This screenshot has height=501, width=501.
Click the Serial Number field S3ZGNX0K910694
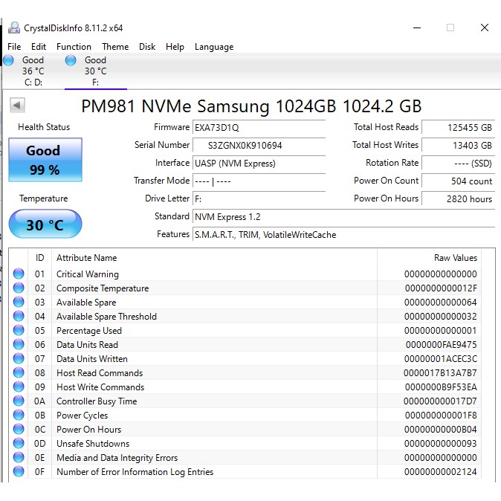pos(259,146)
